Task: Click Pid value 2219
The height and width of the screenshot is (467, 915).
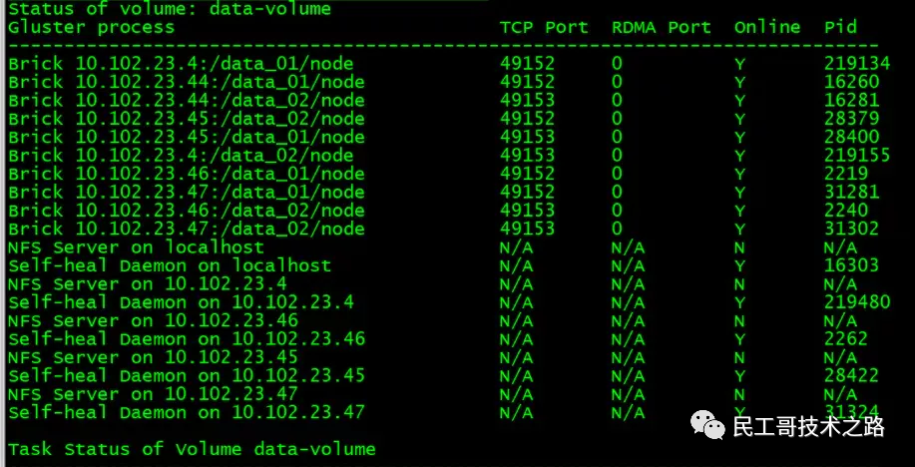Action: 846,174
